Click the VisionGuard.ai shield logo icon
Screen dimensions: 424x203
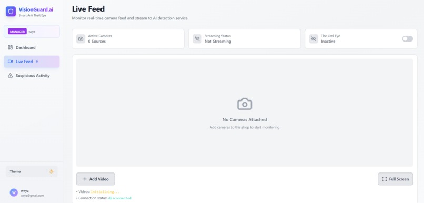pyautogui.click(x=11, y=12)
